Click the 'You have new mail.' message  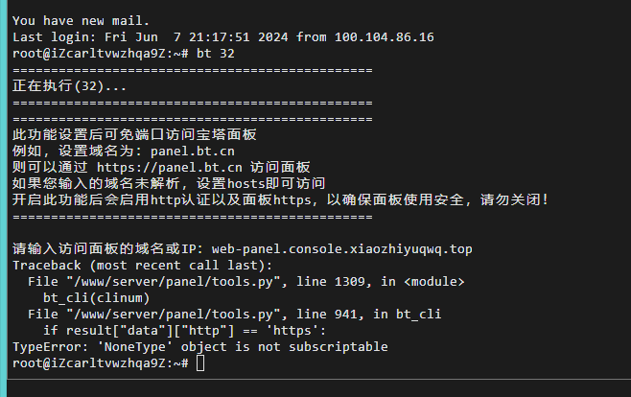coord(81,20)
